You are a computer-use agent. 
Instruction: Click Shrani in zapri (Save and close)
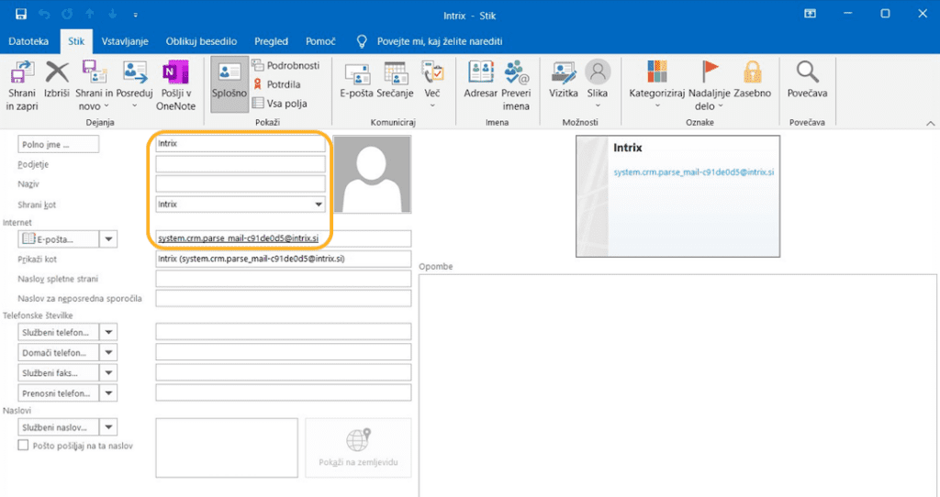(x=22, y=85)
